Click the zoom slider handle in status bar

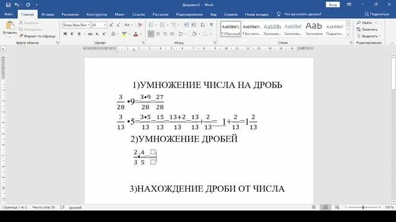363,207
